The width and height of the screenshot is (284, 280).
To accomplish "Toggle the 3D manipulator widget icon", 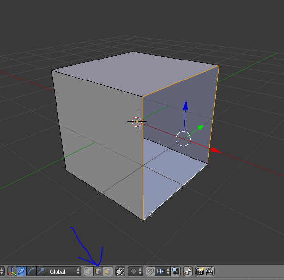I will tap(12, 271).
